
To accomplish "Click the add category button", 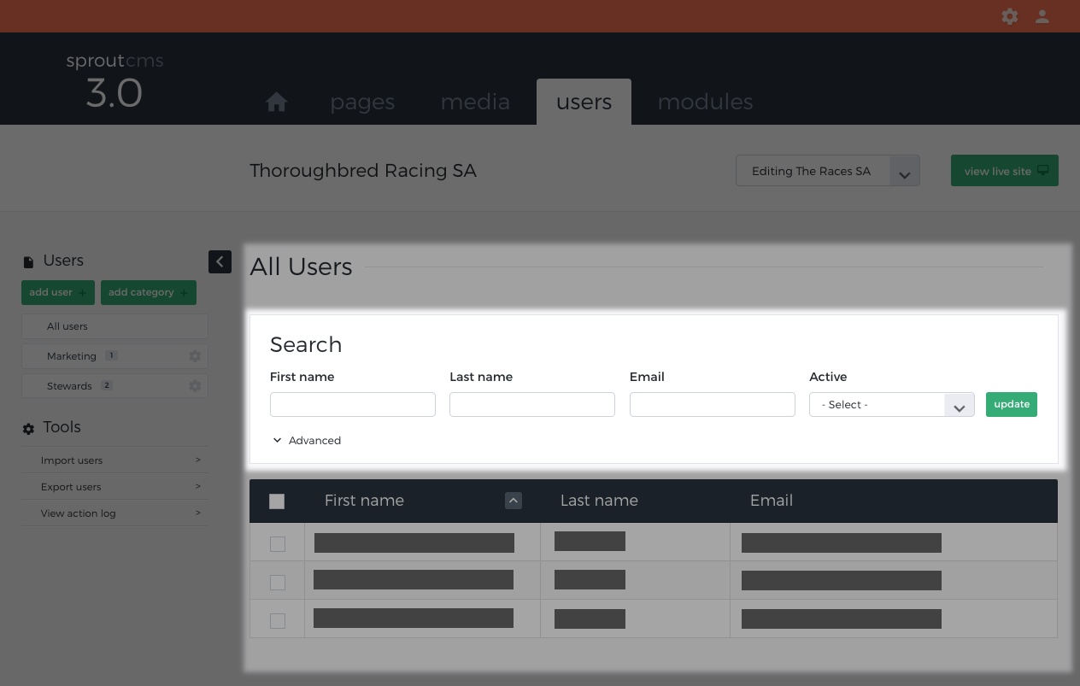I will (149, 292).
